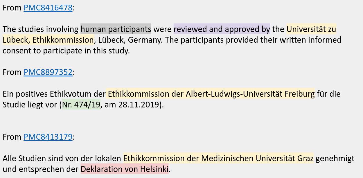This screenshot has width=363, height=178.
Task: Click highlighted 'Ethikkommission der Medizinischen Universität Graz'
Action: pos(218,158)
